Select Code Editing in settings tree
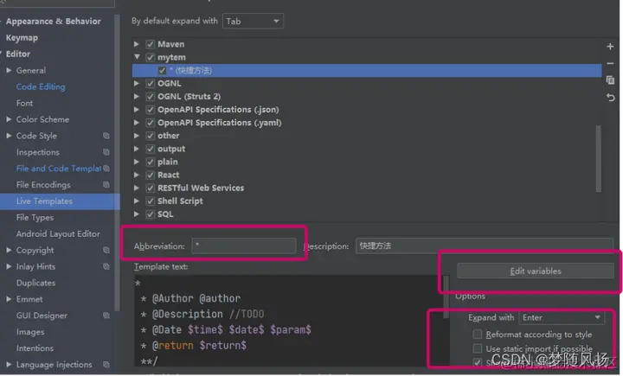The height and width of the screenshot is (376, 623). coord(41,86)
